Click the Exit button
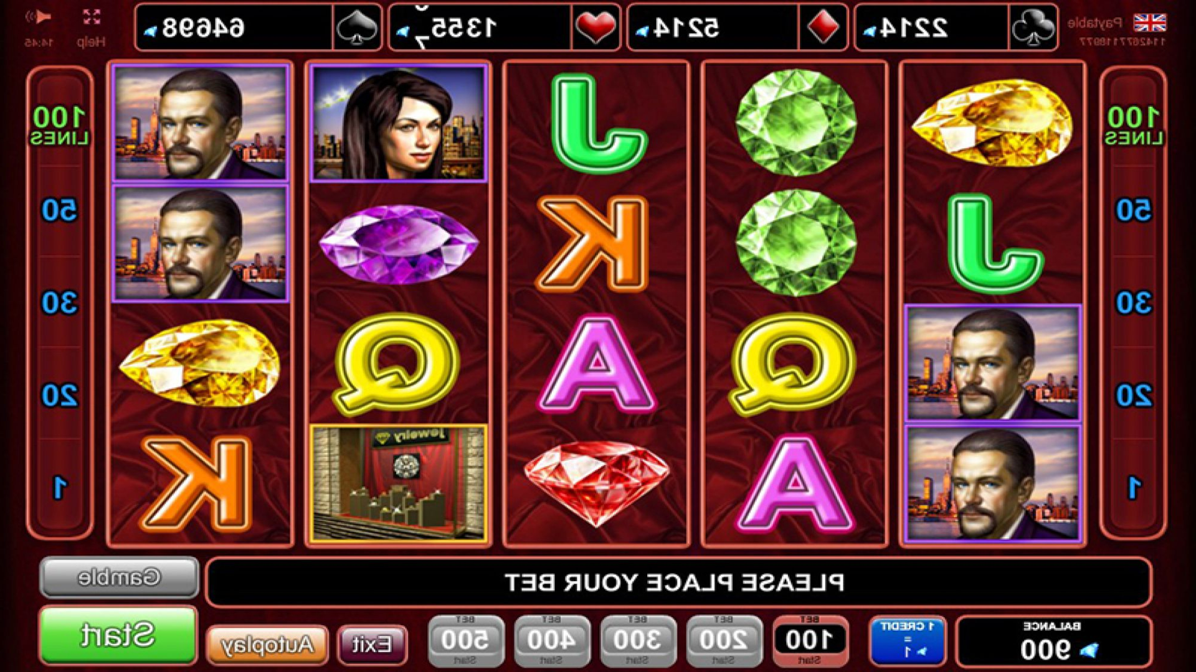Screen dimensions: 1196x672 (372, 645)
